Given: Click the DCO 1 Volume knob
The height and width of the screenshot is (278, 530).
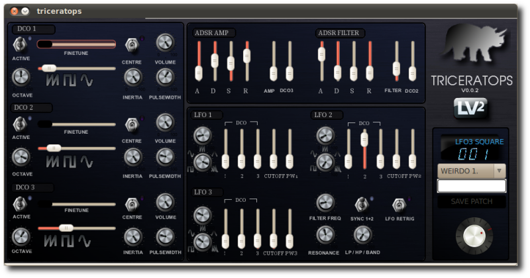Looking at the screenshot, I should click(165, 43).
